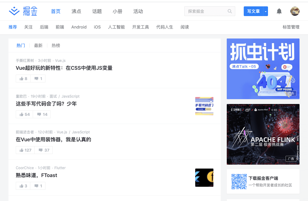The width and height of the screenshot is (308, 201).
Task: Like the 在Vue中使用装饰器 article
Action: coord(25,150)
